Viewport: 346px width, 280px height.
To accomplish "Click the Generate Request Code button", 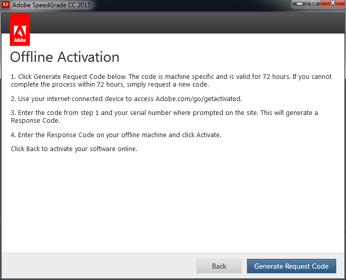I will tap(291, 266).
